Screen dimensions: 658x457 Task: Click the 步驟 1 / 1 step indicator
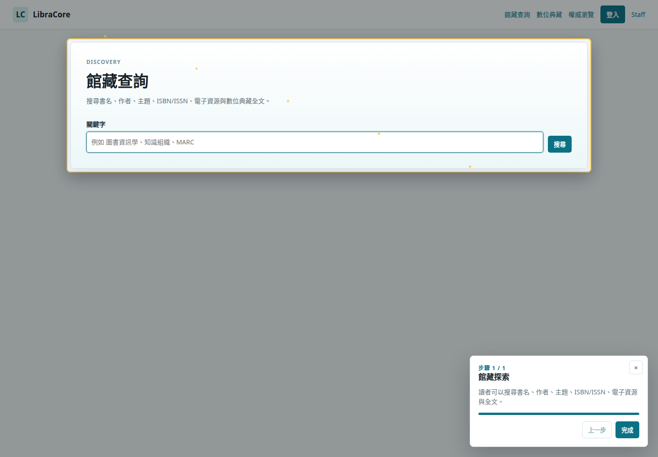tap(492, 368)
